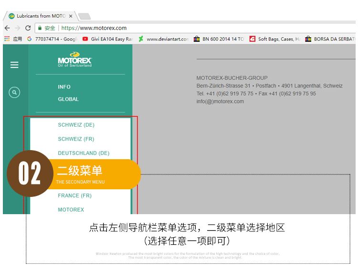Close the Lubricants from MOTOREX tab
Screen dimensions: 358x272
pyautogui.click(x=71, y=16)
